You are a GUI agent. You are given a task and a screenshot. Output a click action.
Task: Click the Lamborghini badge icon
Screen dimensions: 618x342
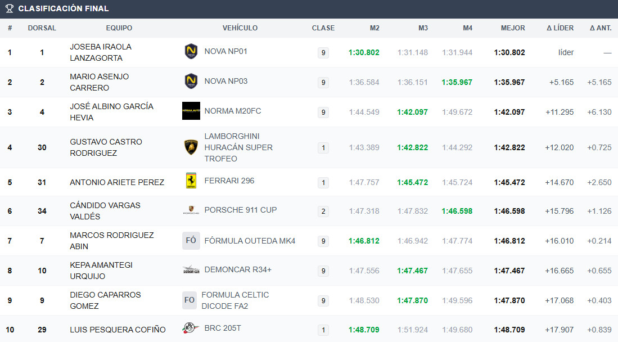(x=191, y=147)
